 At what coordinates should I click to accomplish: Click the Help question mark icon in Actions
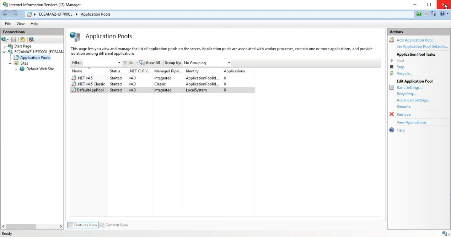click(392, 130)
